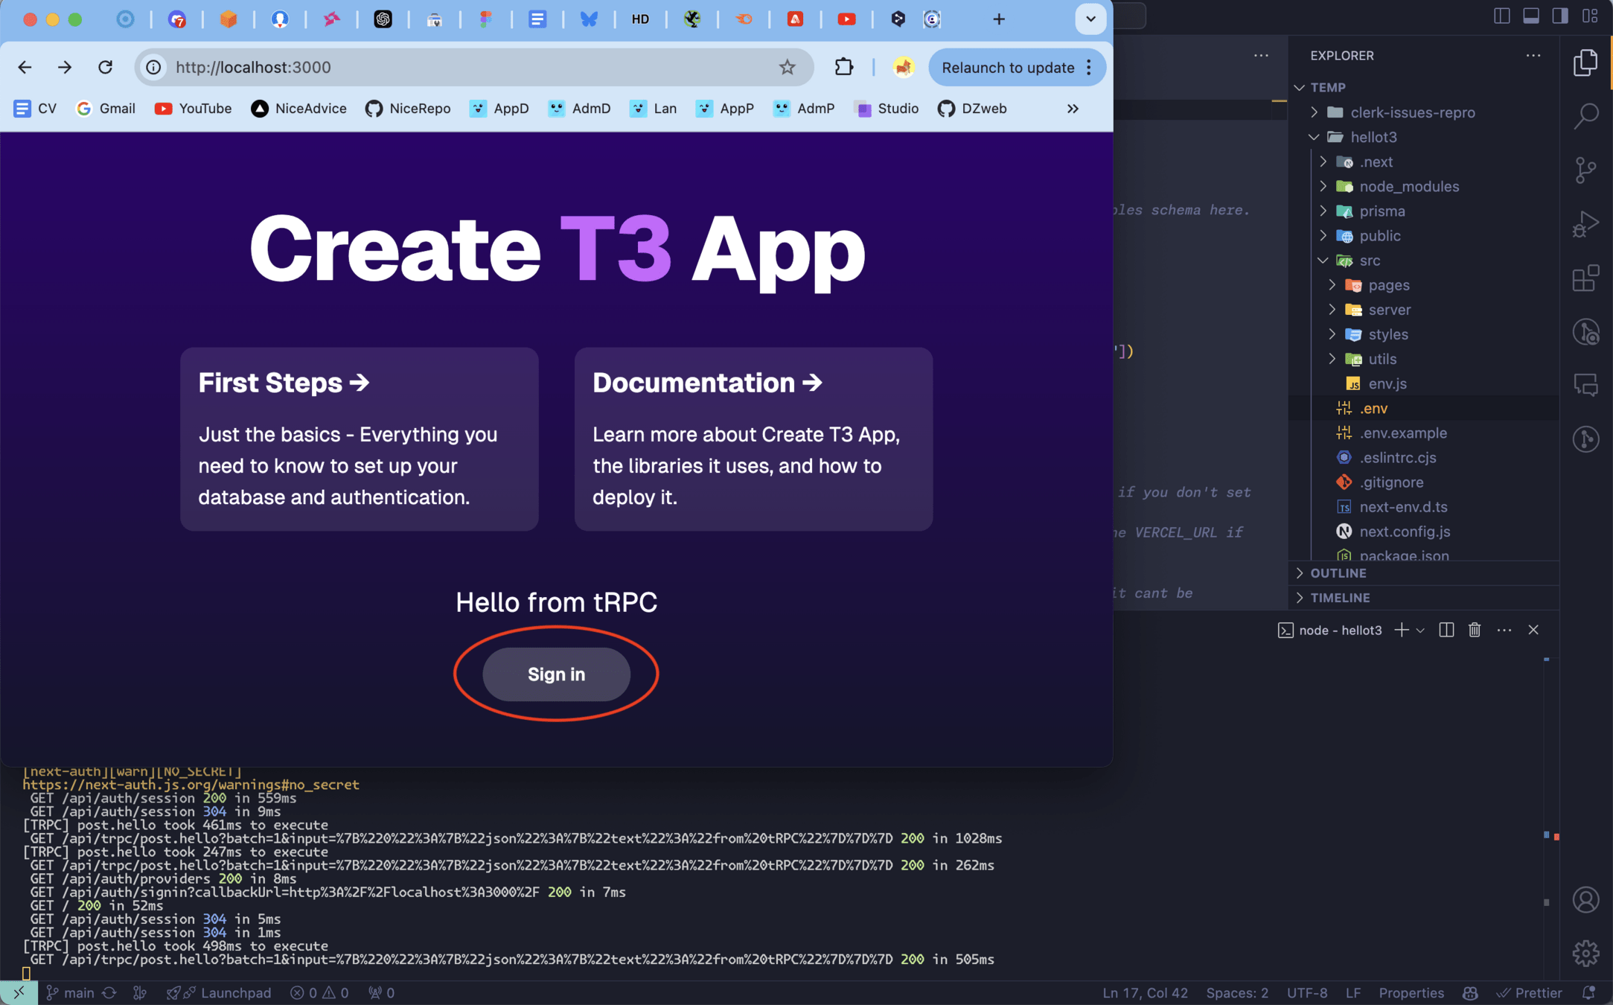
Task: Open the .env.example file
Action: (1402, 433)
